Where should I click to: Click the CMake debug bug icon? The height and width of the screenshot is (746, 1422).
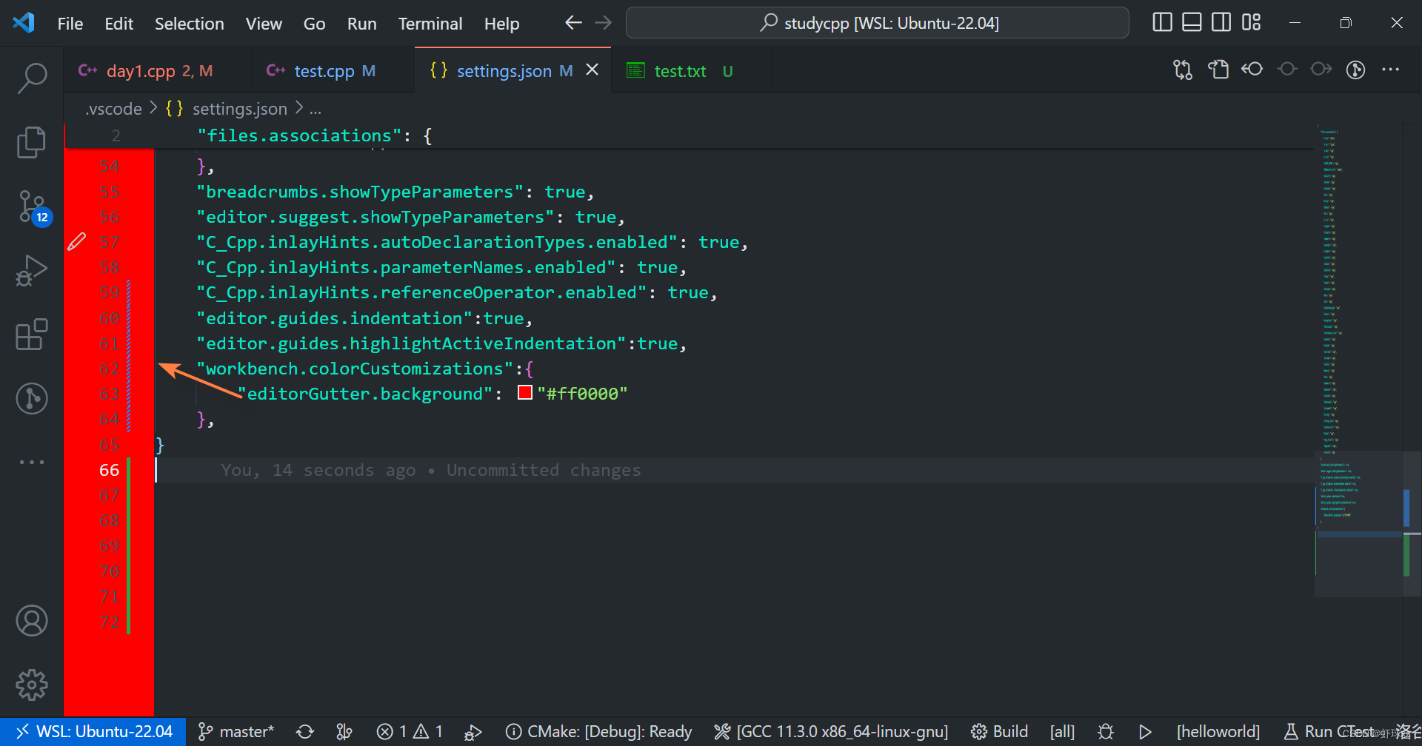[x=1106, y=732]
